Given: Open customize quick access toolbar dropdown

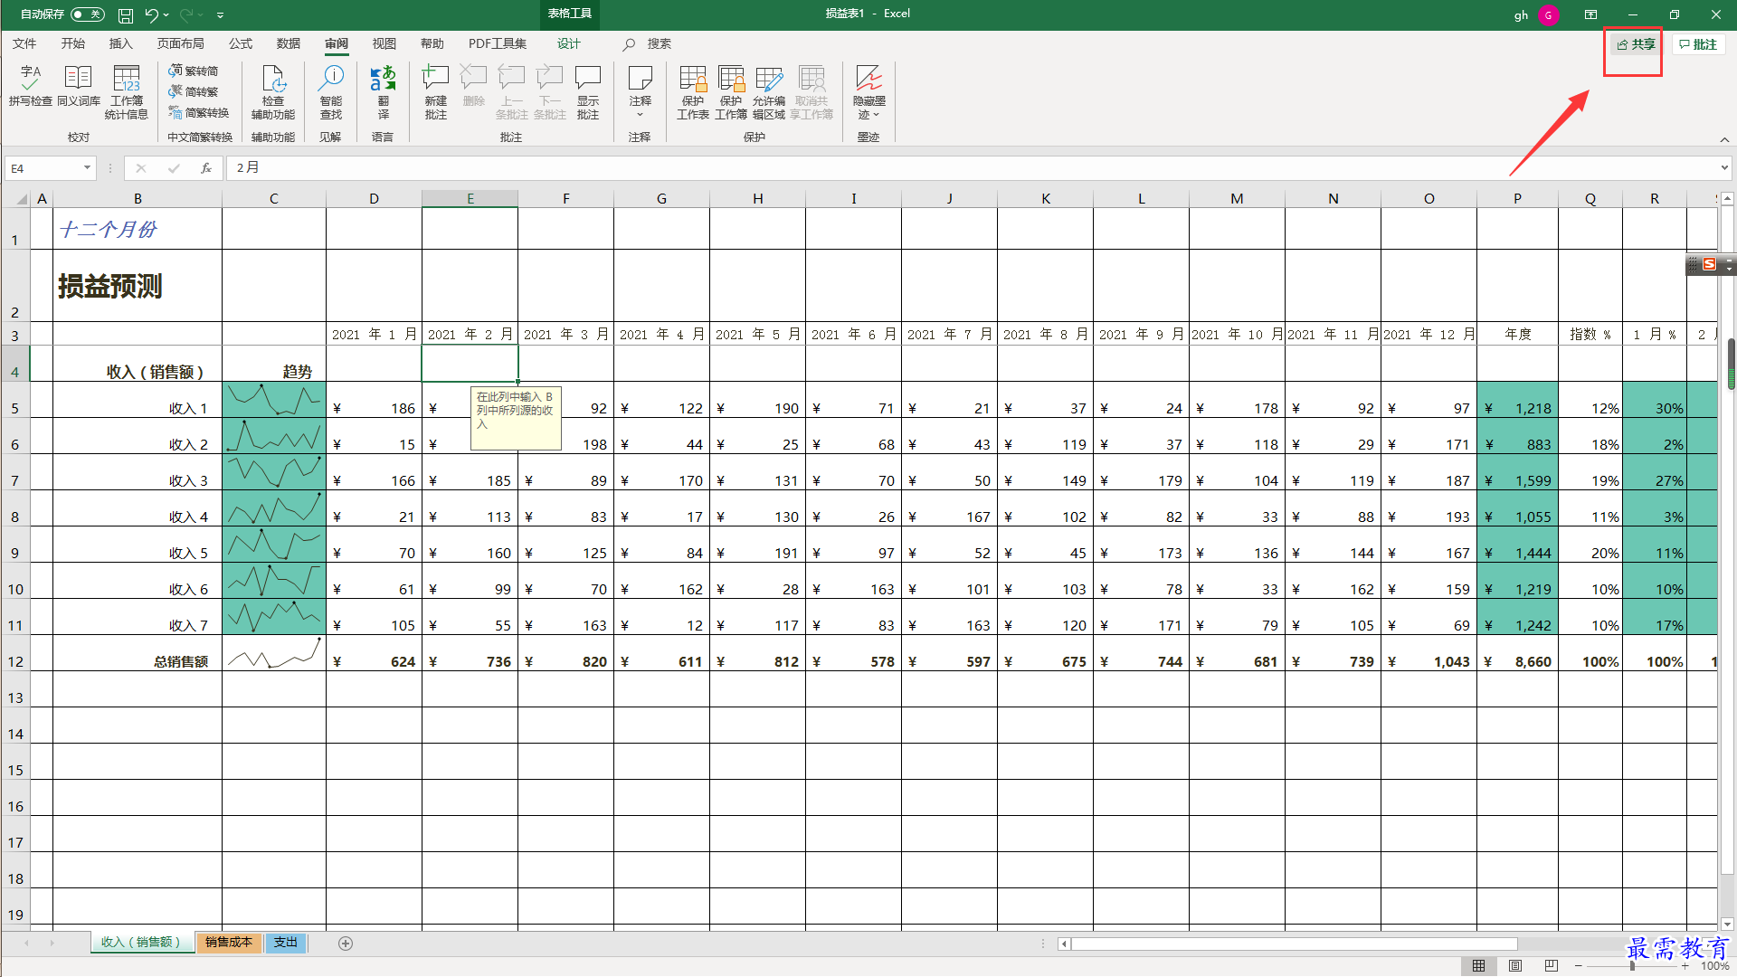Looking at the screenshot, I should click(x=221, y=14).
